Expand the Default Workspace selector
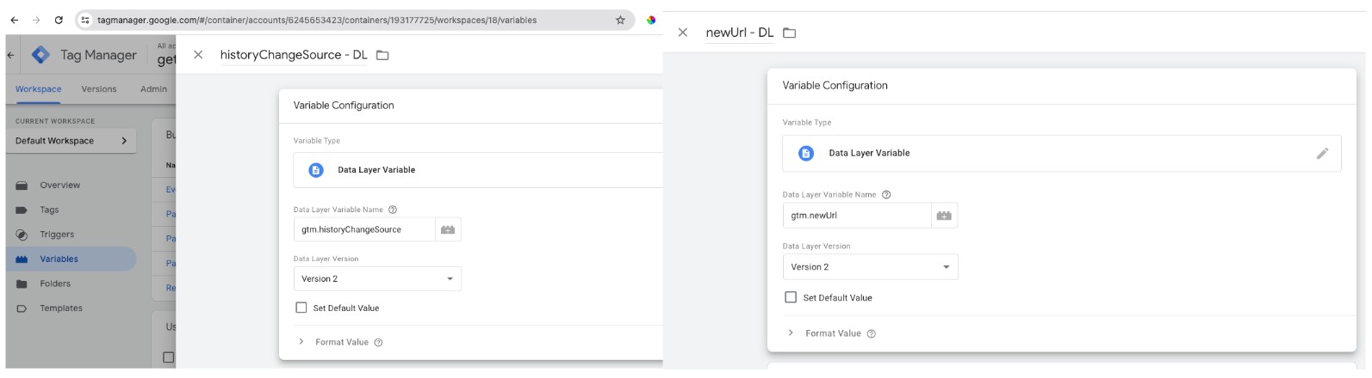 [71, 141]
